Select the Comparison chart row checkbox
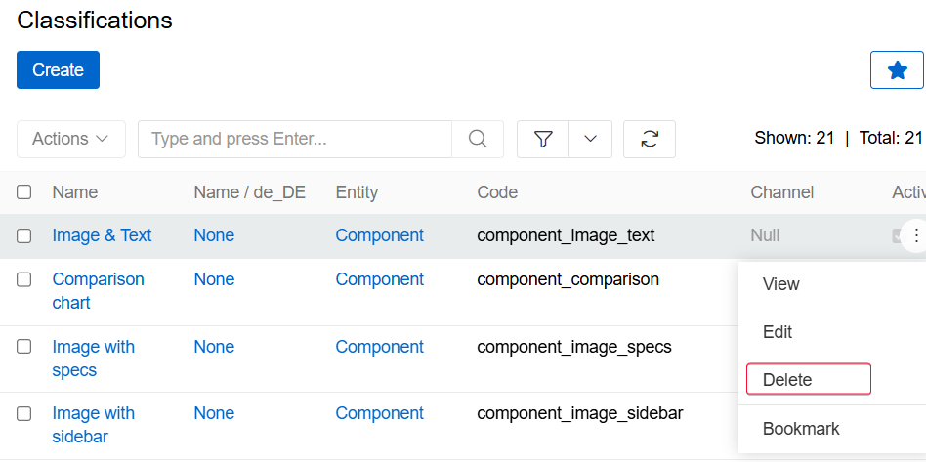The width and height of the screenshot is (926, 462). point(24,279)
